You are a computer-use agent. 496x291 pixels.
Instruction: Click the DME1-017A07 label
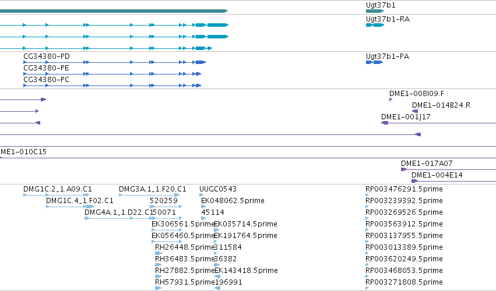tap(427, 164)
